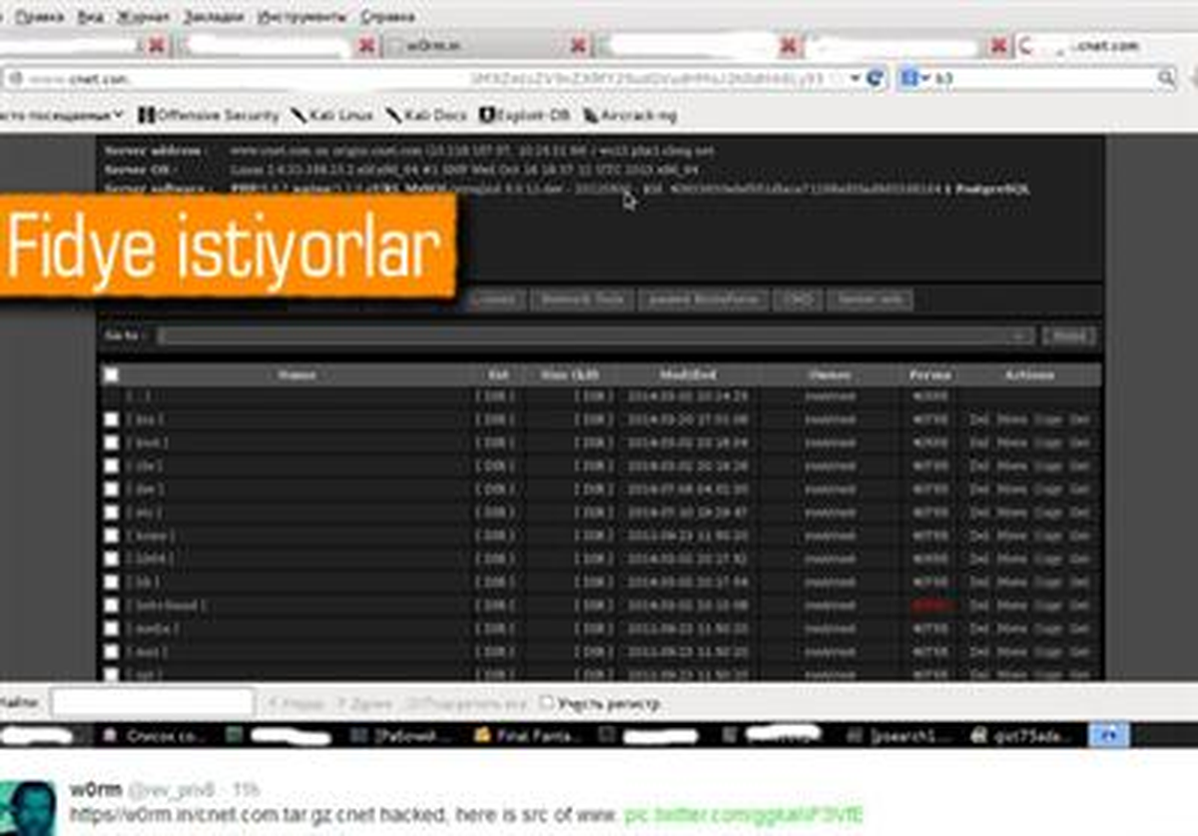The height and width of the screenshot is (836, 1198).
Task: Reload the page using the address bar icon
Action: (876, 78)
